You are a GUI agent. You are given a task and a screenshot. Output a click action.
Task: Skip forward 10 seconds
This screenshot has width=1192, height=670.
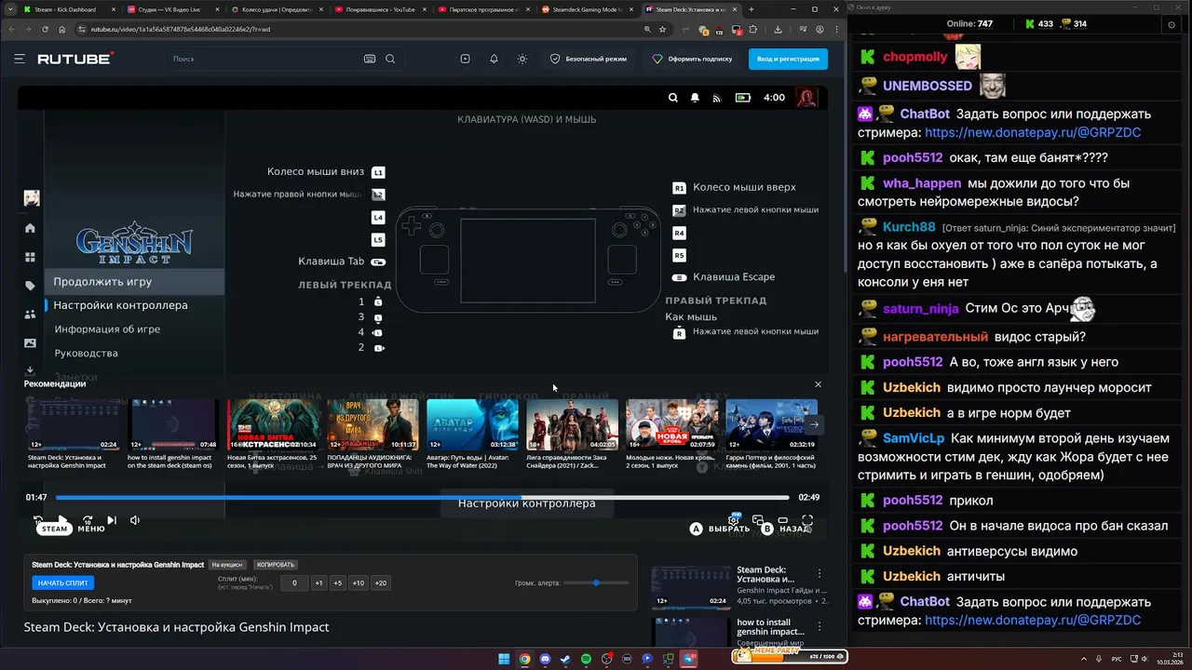point(88,520)
